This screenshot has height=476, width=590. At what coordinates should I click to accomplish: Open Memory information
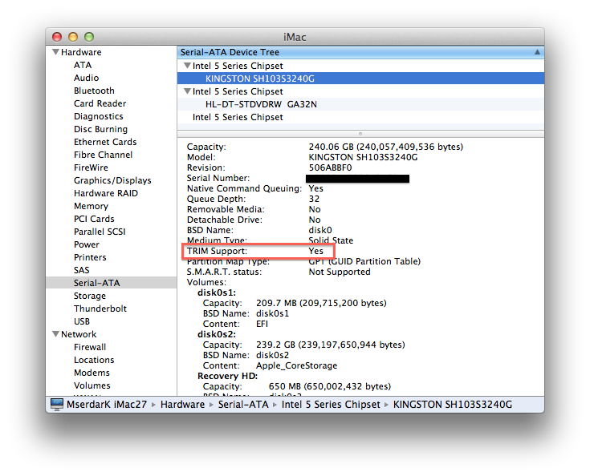pos(91,206)
